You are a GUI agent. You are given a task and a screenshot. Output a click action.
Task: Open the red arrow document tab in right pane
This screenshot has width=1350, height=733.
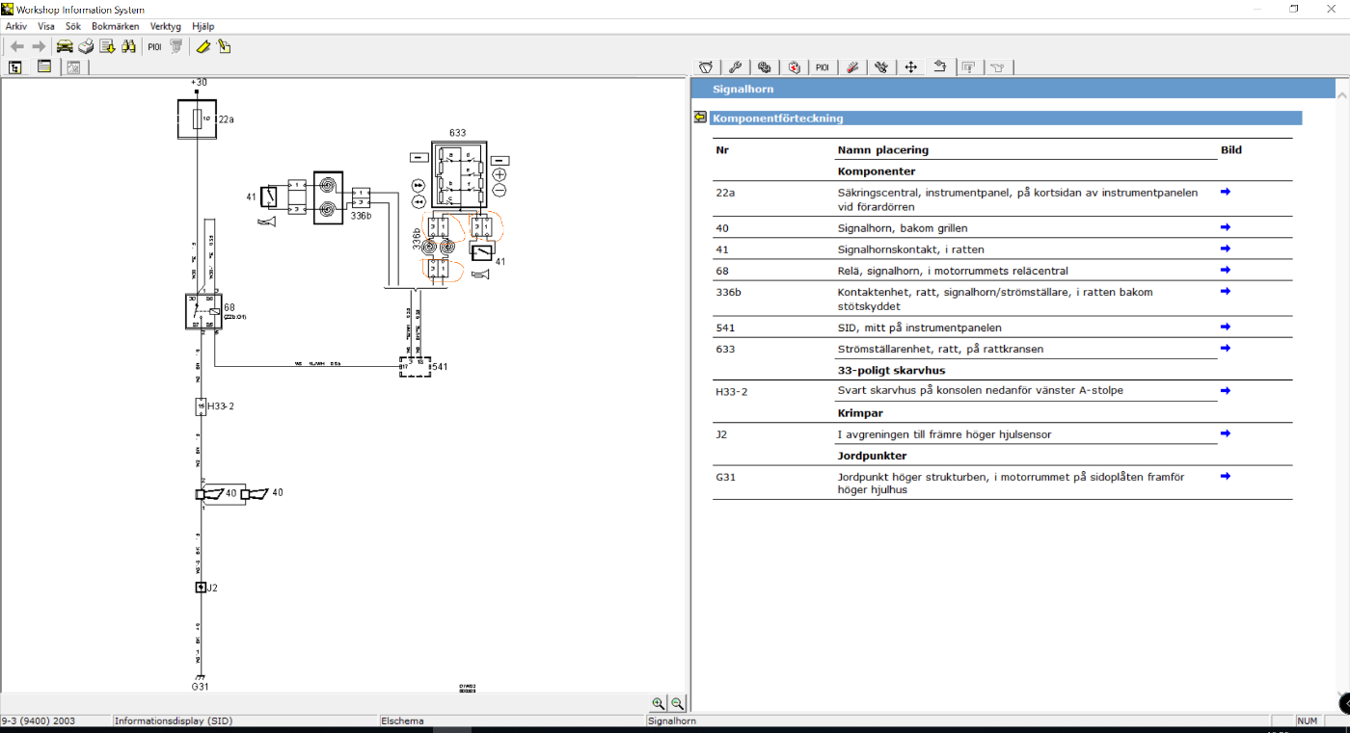[794, 67]
